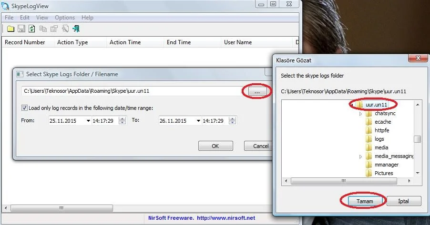Click the green Refresh toolbar icon
Viewport: 430px width, 225px height.
(31, 29)
